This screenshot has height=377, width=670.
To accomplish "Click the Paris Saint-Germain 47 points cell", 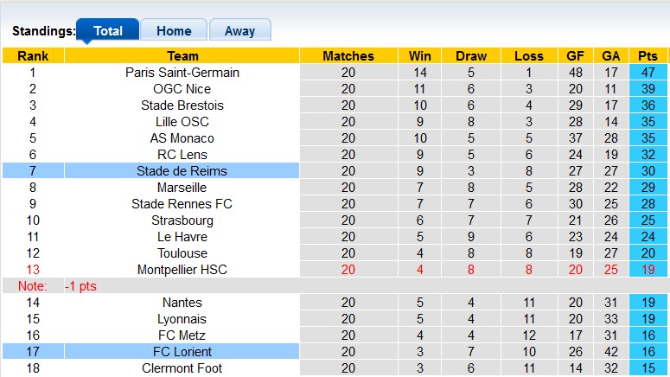I will 648,73.
